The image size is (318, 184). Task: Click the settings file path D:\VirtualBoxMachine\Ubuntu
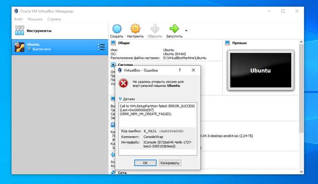[185, 58]
